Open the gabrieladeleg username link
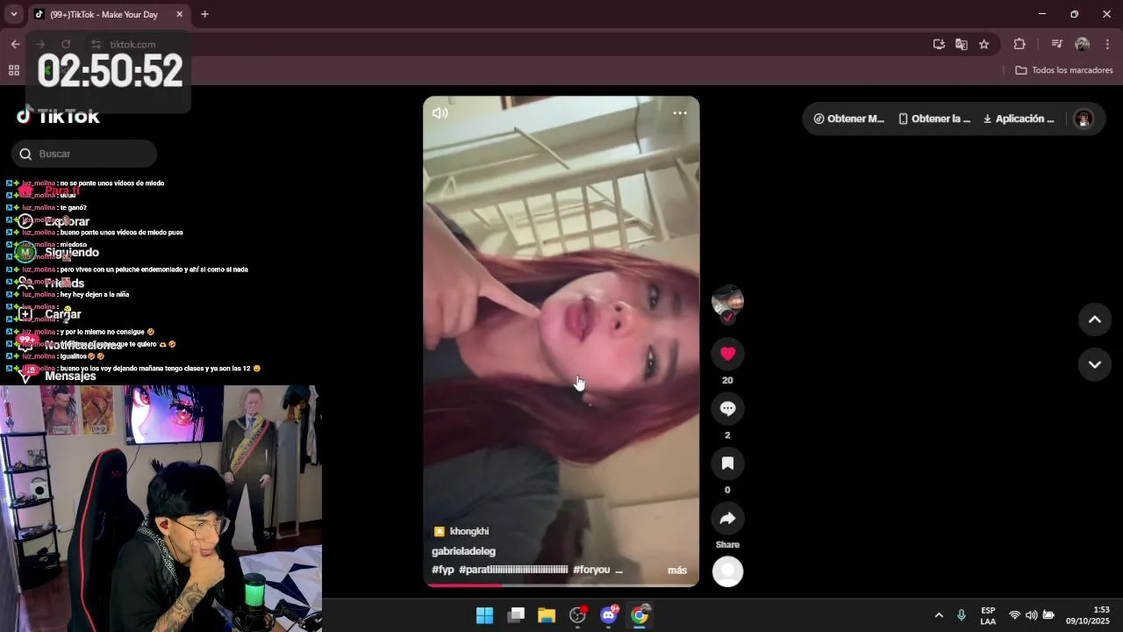 pos(463,551)
